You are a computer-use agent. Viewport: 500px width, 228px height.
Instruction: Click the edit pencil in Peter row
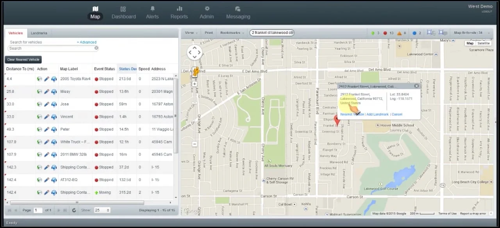click(x=46, y=129)
